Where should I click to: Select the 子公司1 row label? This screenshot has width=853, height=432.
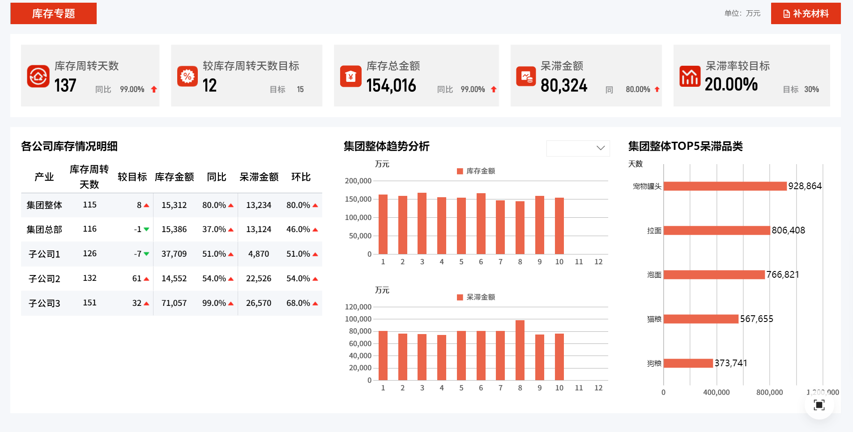[44, 254]
